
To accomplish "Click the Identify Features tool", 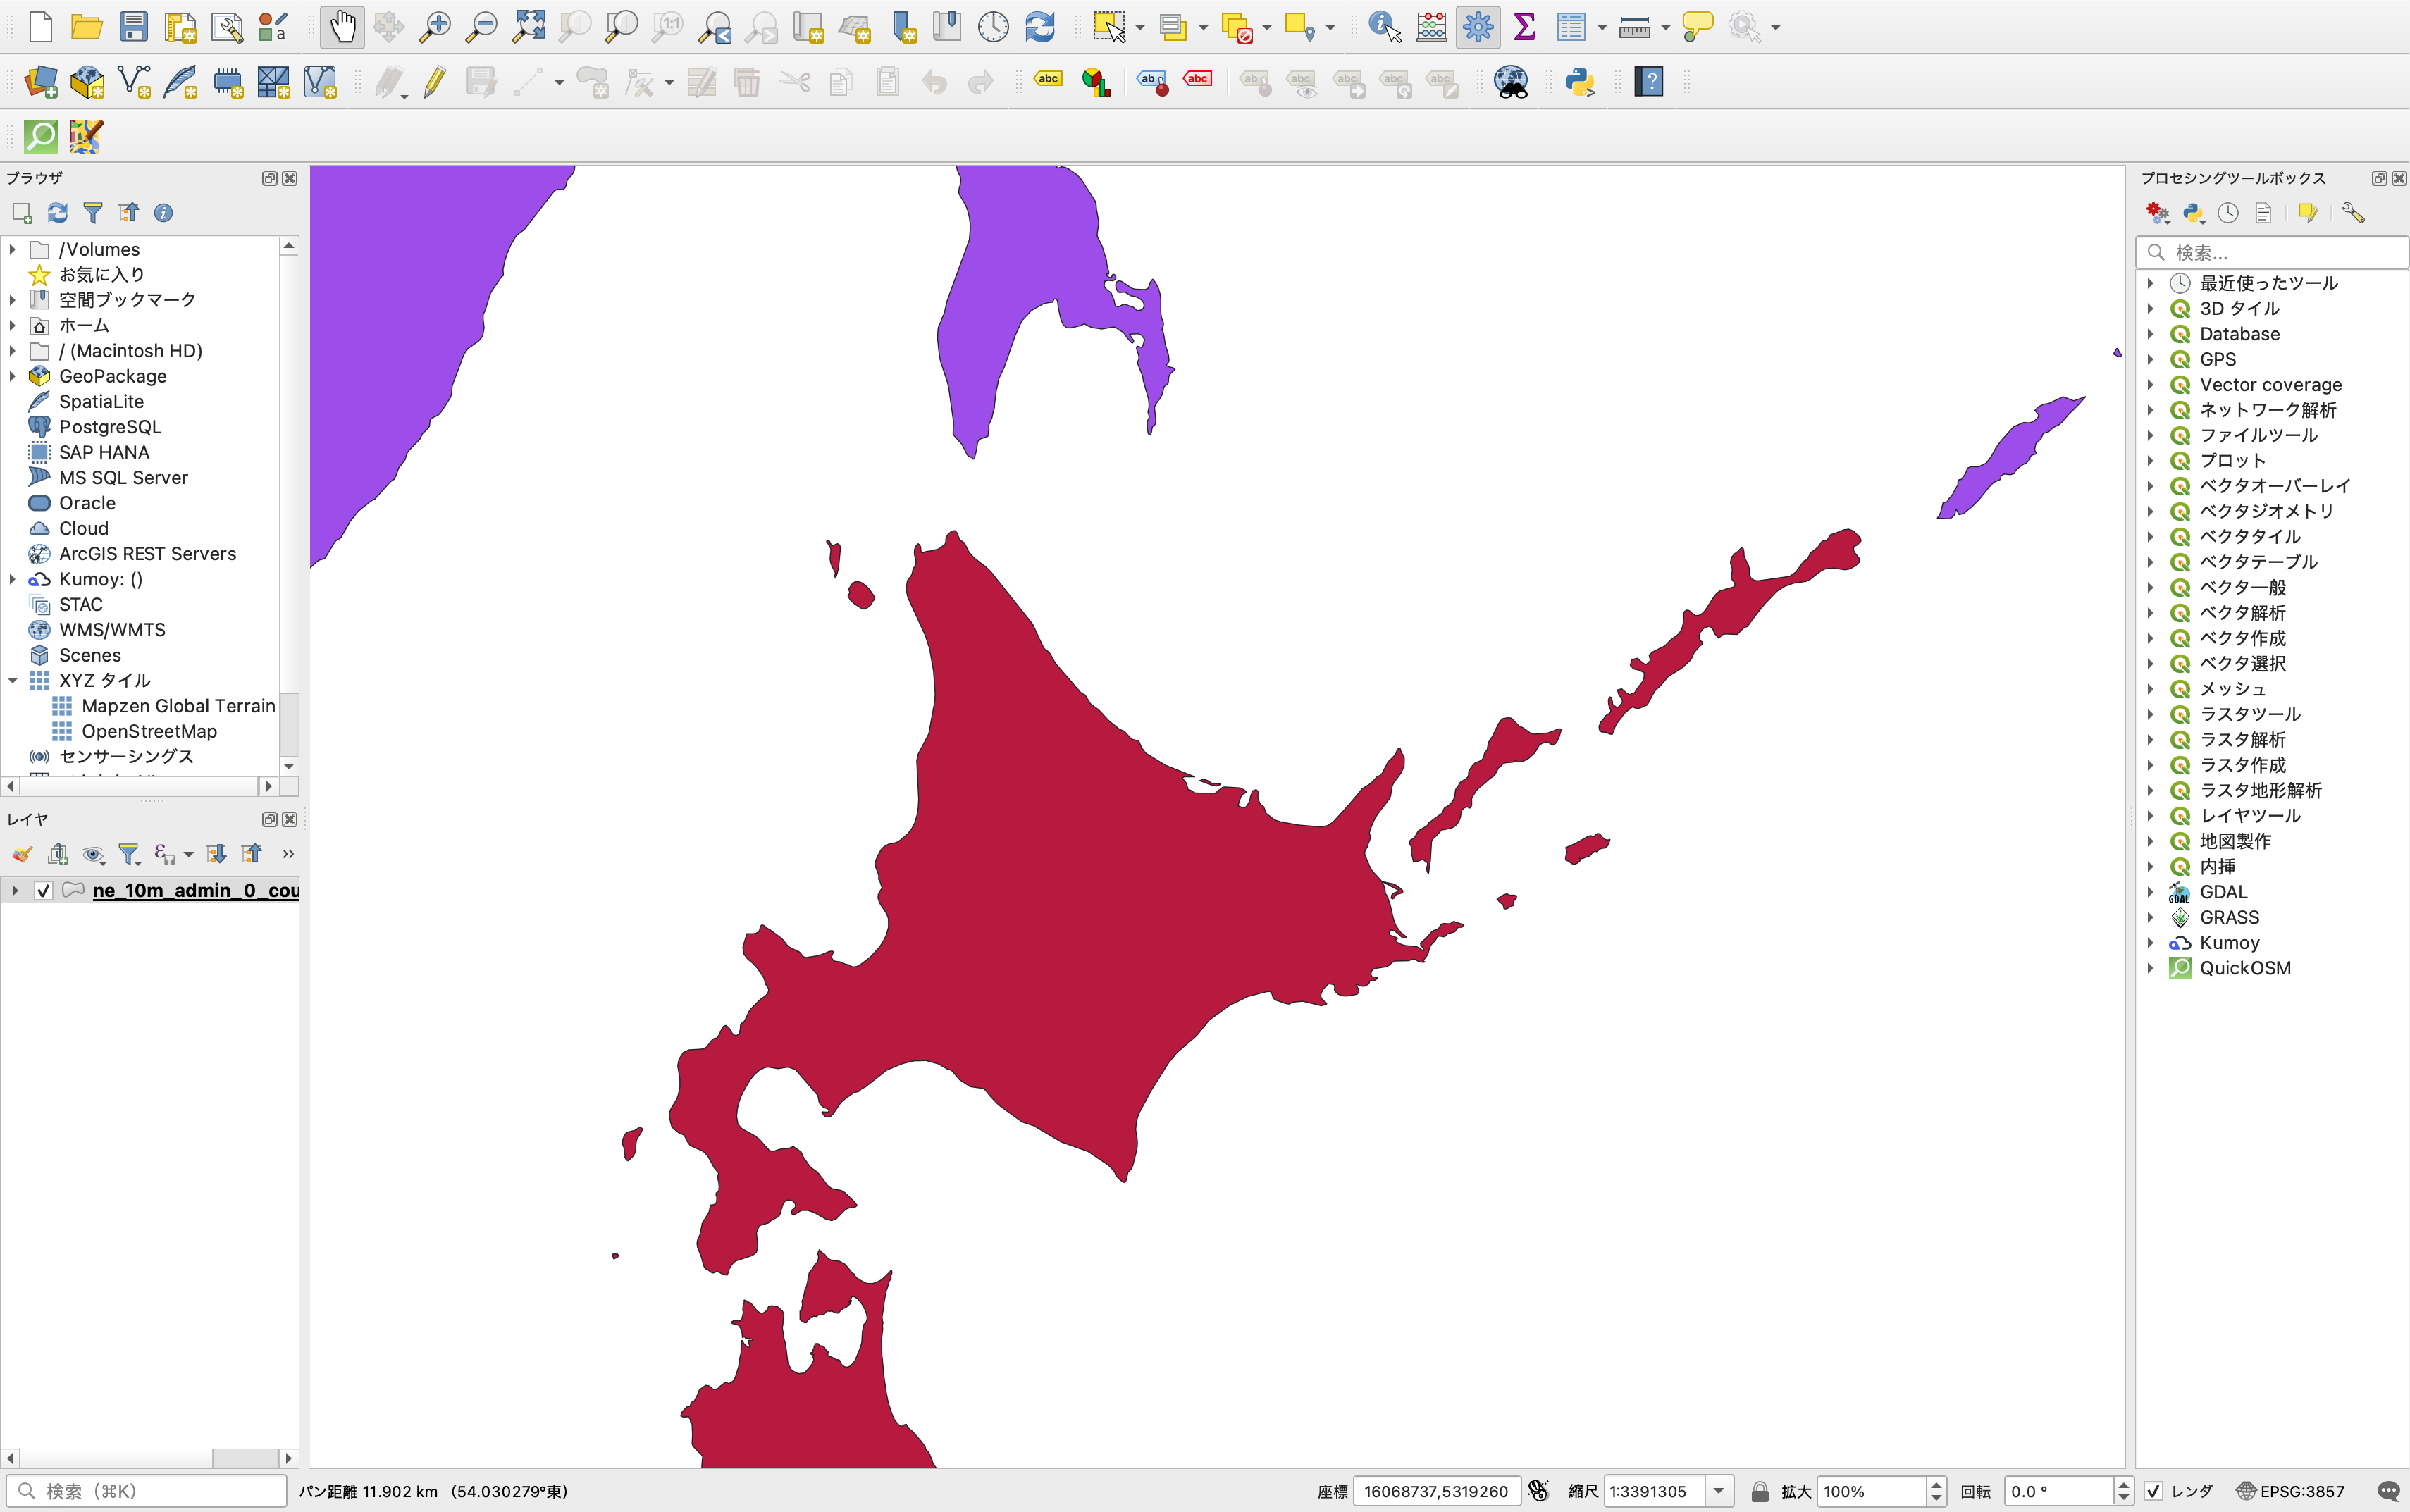I will click(x=1384, y=27).
